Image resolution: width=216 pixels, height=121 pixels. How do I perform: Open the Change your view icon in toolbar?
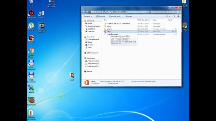(167, 16)
